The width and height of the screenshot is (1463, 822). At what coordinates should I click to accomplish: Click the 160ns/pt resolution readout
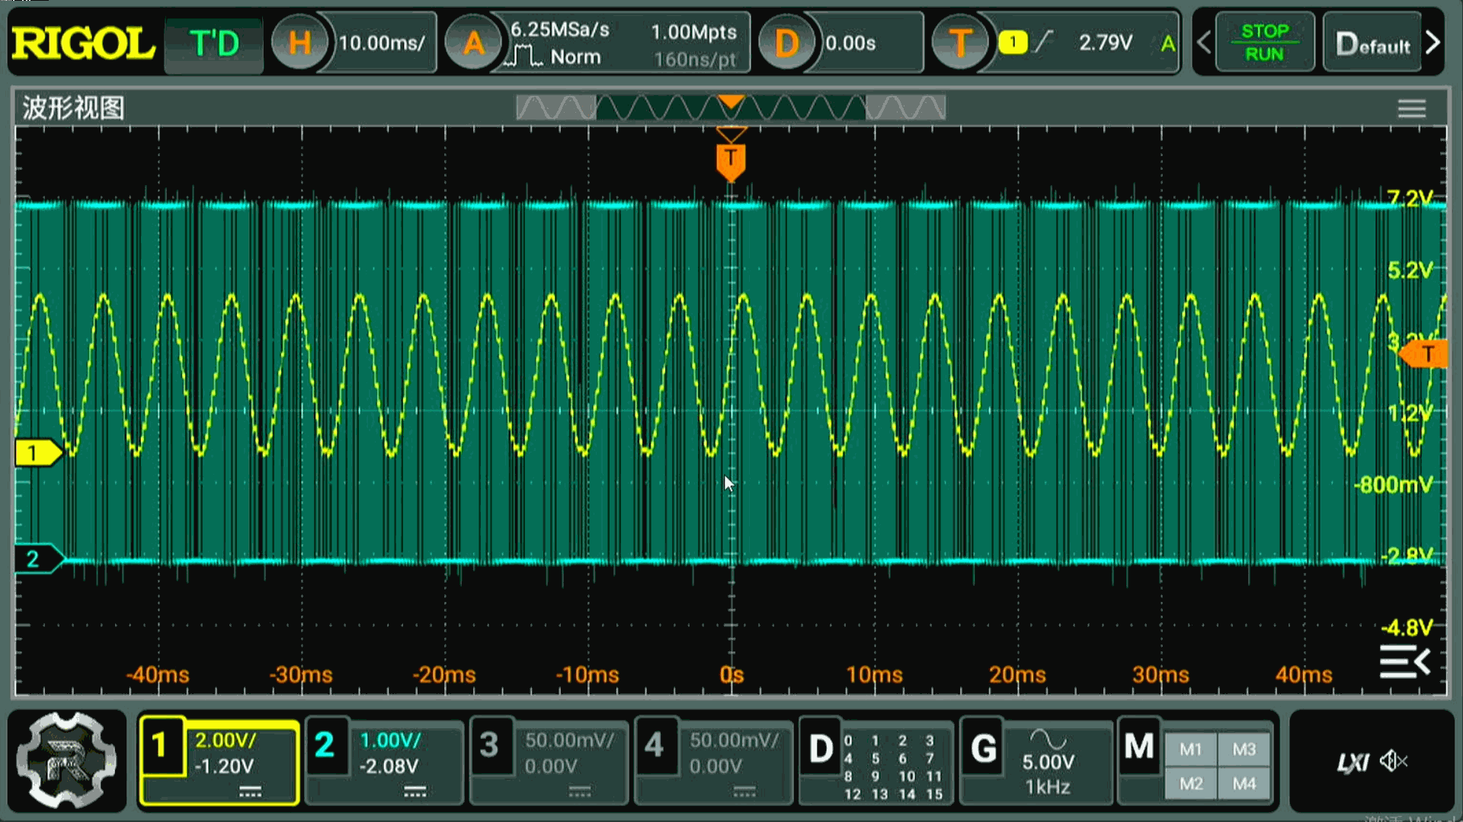coord(695,59)
